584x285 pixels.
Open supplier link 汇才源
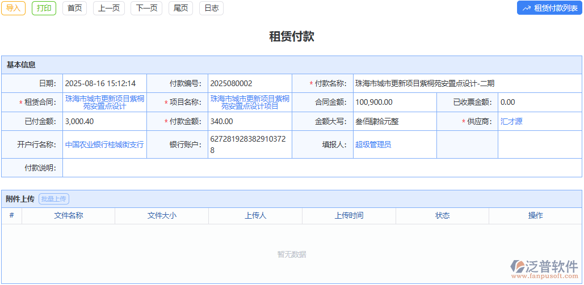[511, 121]
